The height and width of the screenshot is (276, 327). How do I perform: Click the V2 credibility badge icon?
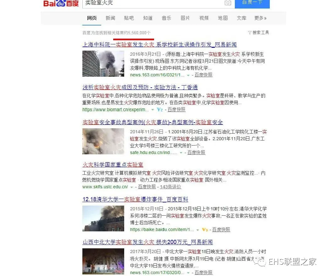click(160, 109)
